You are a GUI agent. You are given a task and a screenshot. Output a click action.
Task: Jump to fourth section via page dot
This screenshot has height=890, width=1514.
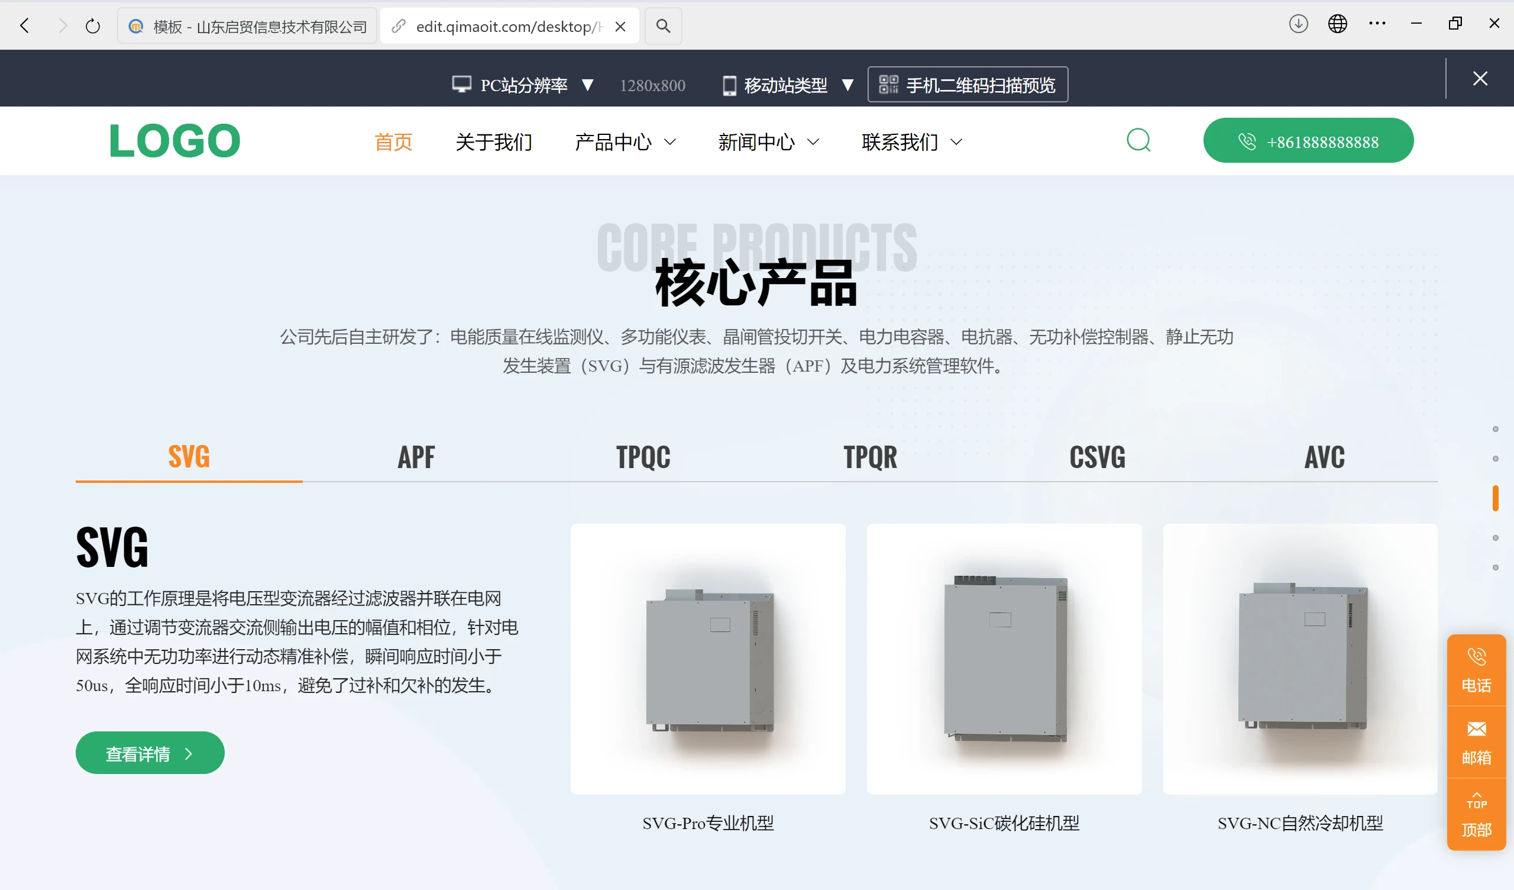coord(1496,537)
